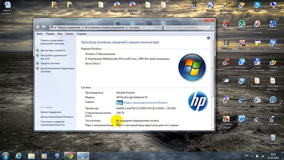Image resolution: width=284 pixels, height=160 pixels.
Task: Open SDFormatter desktop shortcut
Action: [x=273, y=44]
